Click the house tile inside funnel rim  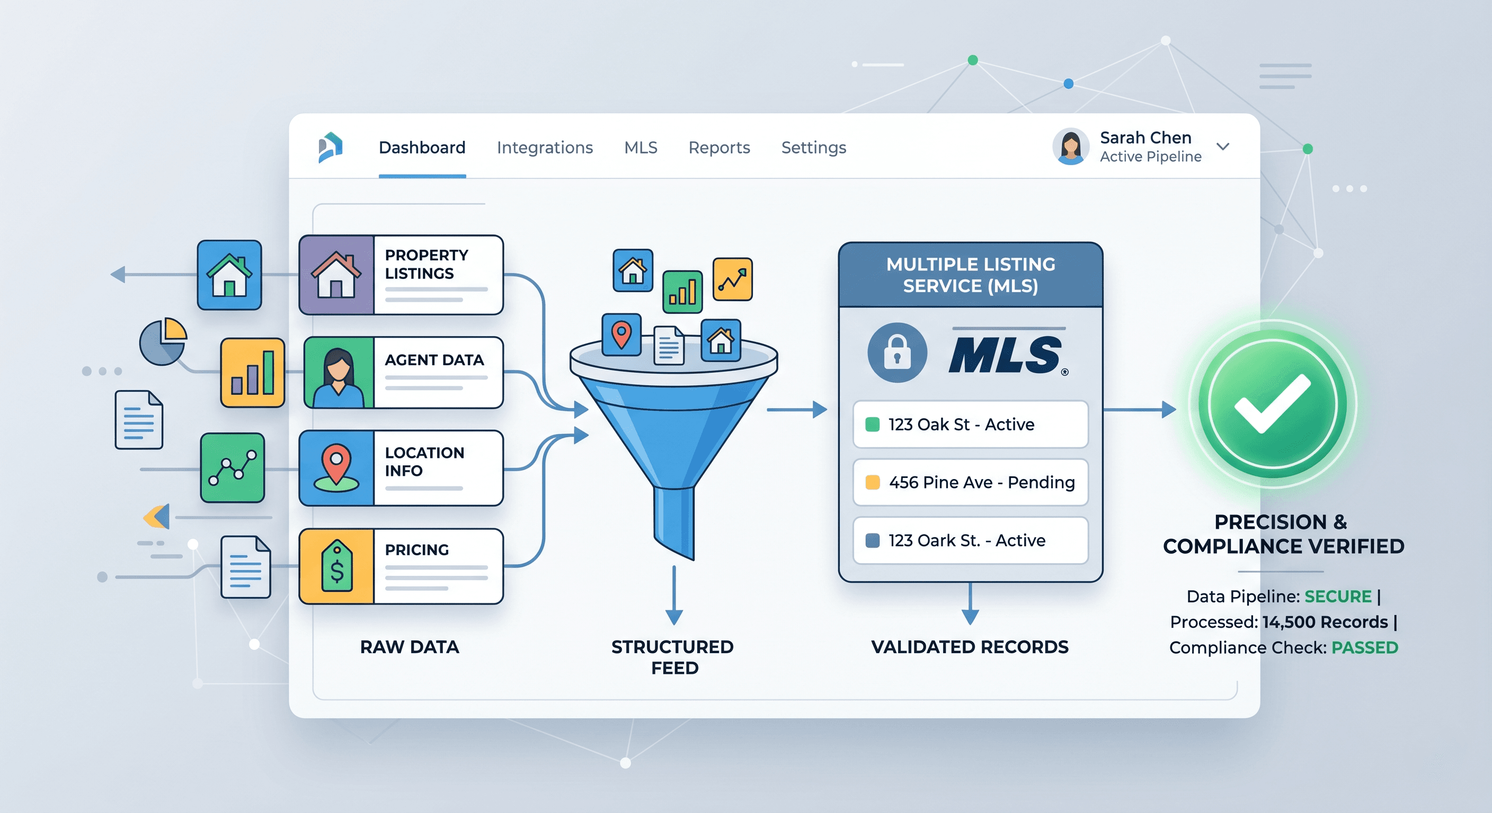tap(721, 340)
